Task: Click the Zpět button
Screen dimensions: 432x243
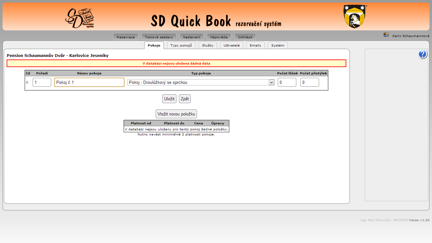Action: 185,99
